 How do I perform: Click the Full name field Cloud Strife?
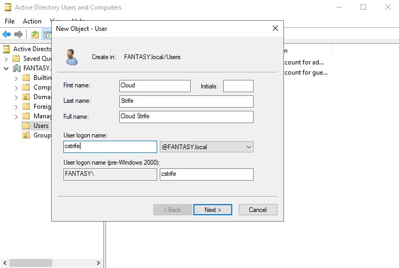coord(186,117)
